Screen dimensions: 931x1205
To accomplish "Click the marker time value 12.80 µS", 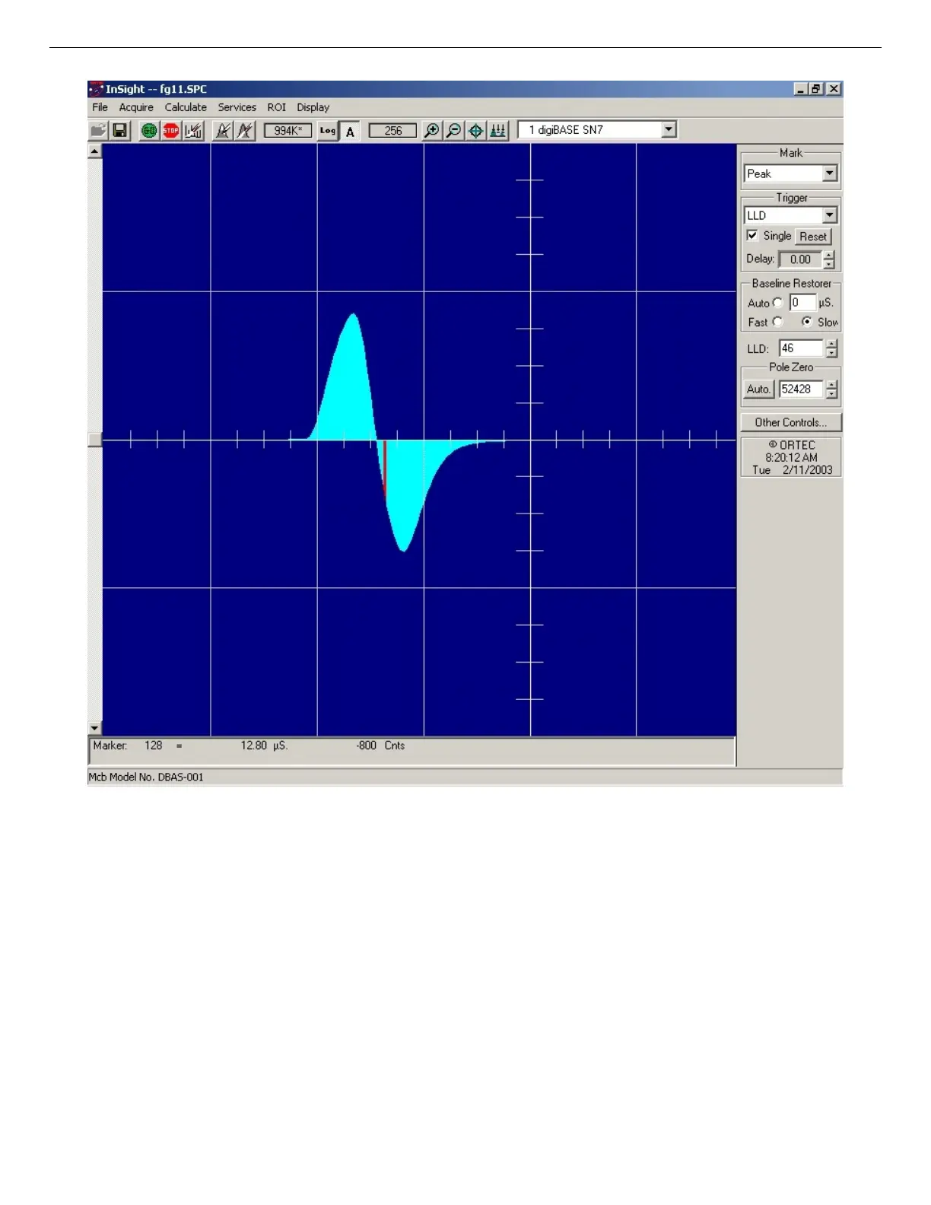I will (x=264, y=746).
